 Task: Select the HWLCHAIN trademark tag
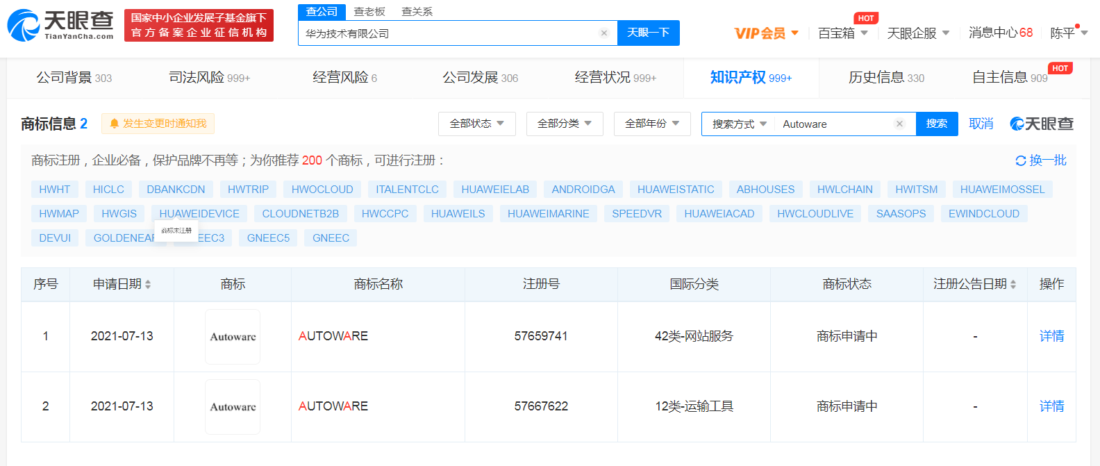(844, 190)
